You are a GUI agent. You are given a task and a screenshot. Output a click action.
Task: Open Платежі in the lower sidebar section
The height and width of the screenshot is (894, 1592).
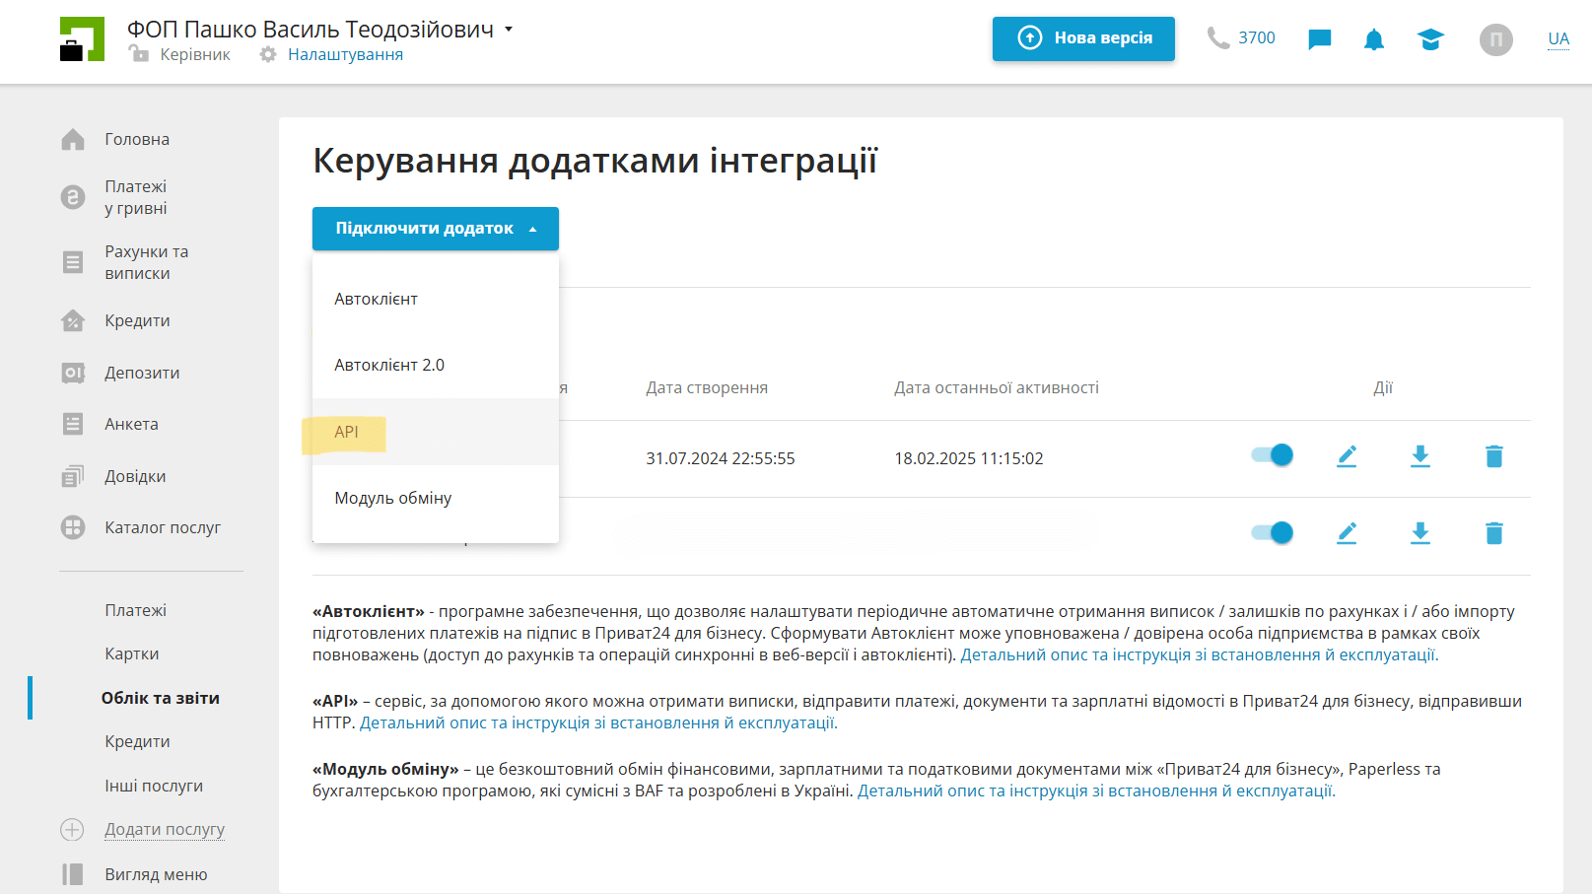pyautogui.click(x=136, y=610)
